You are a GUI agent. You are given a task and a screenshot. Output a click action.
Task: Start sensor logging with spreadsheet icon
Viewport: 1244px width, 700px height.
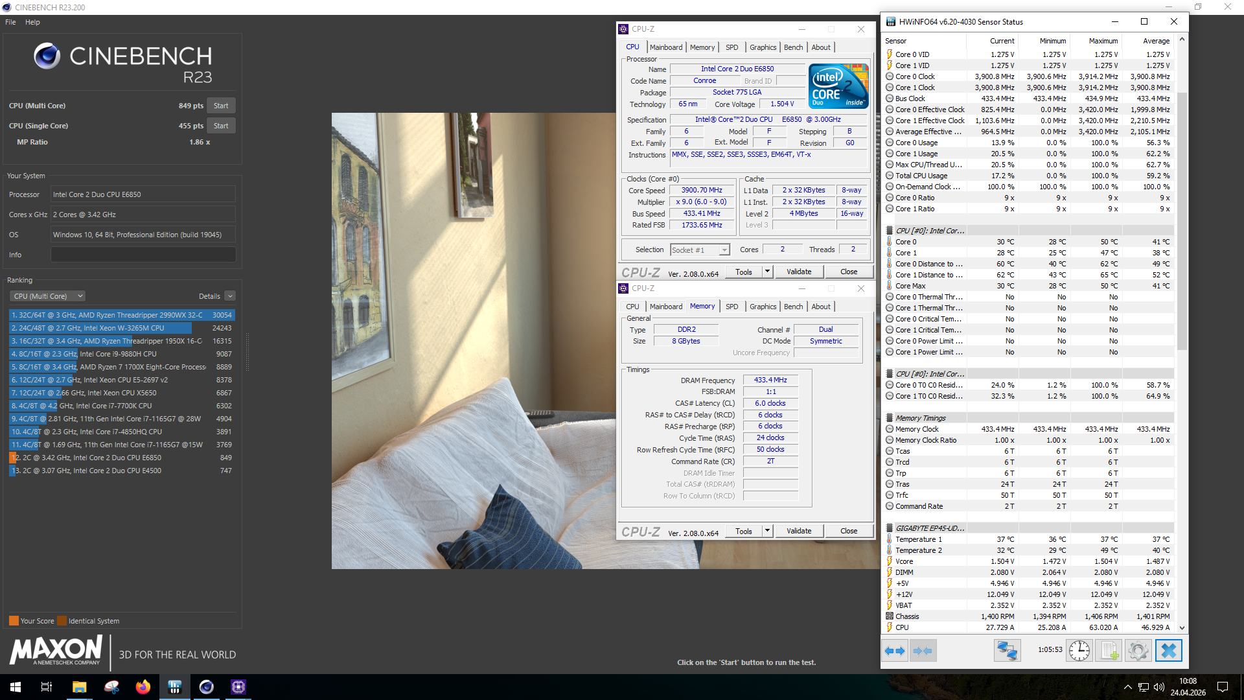pos(1109,650)
